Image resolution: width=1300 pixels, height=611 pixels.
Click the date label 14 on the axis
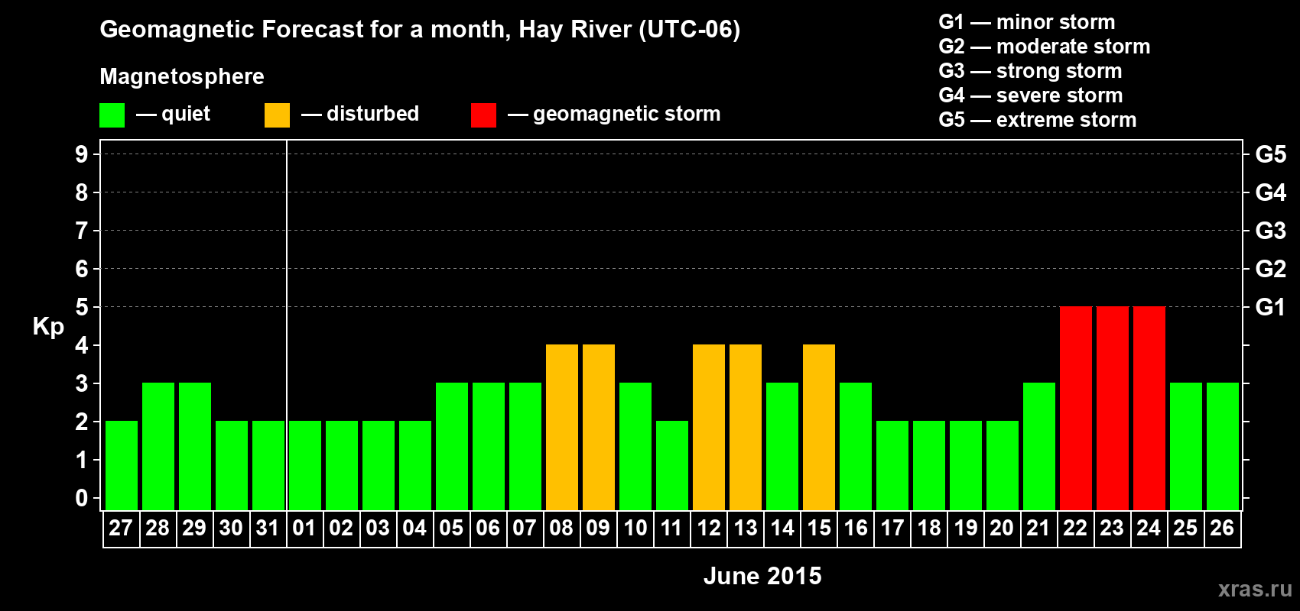click(x=782, y=529)
